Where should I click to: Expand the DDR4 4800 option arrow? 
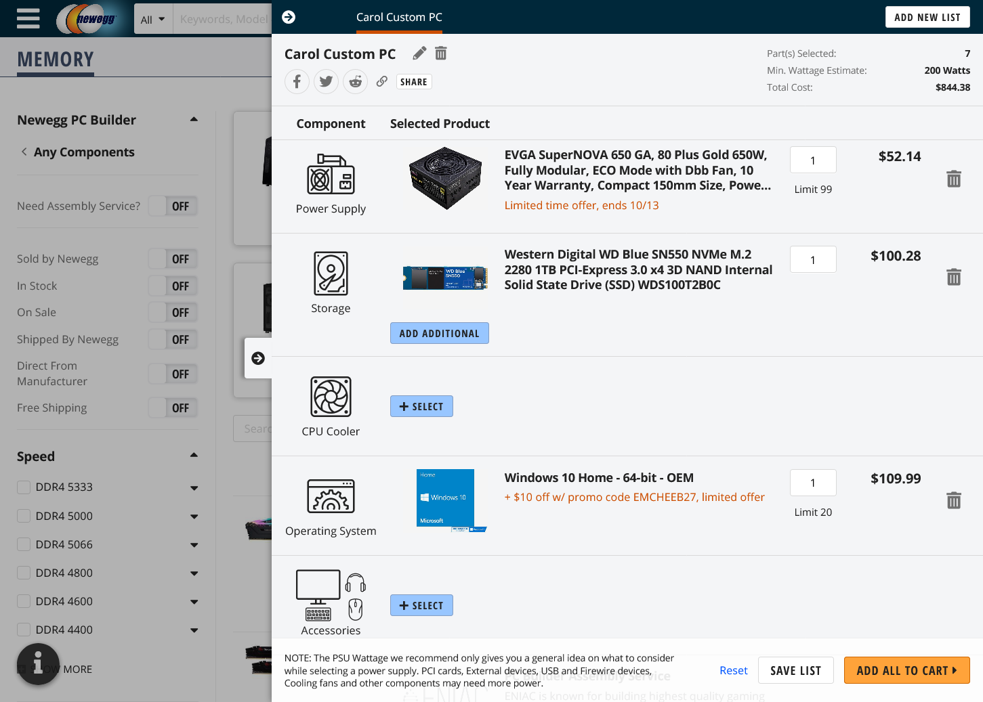194,573
